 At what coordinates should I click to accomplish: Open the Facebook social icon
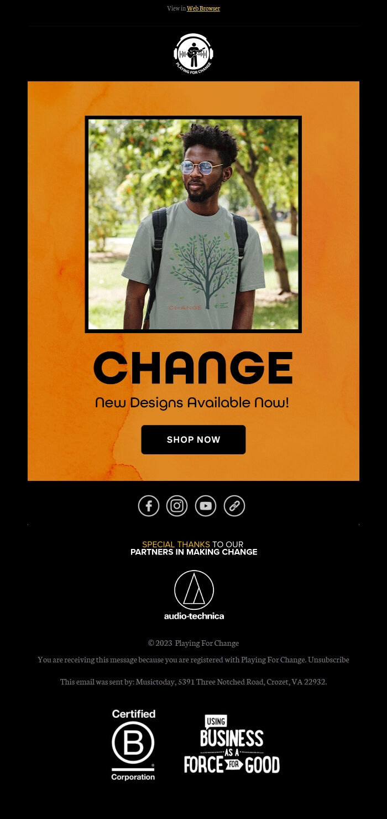tap(149, 506)
